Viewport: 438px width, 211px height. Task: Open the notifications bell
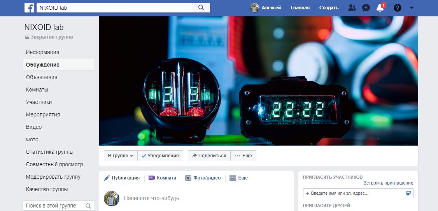(x=380, y=8)
